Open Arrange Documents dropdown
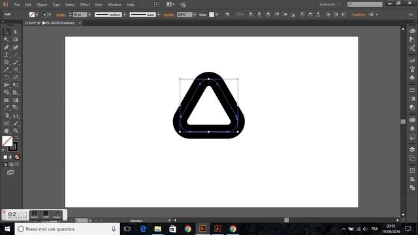418x235 pixels. tap(170, 5)
